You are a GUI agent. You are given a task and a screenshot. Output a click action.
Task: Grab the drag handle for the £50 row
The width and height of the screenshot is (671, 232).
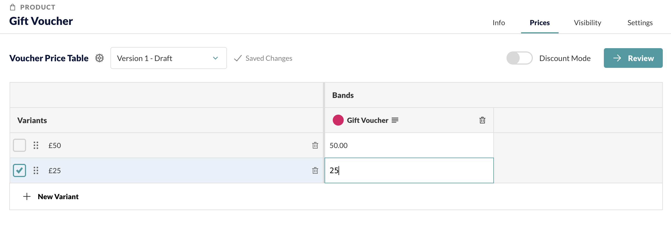(x=36, y=145)
